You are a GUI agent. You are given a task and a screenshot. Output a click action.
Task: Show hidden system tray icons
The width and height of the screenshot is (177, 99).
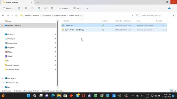pos(133,96)
